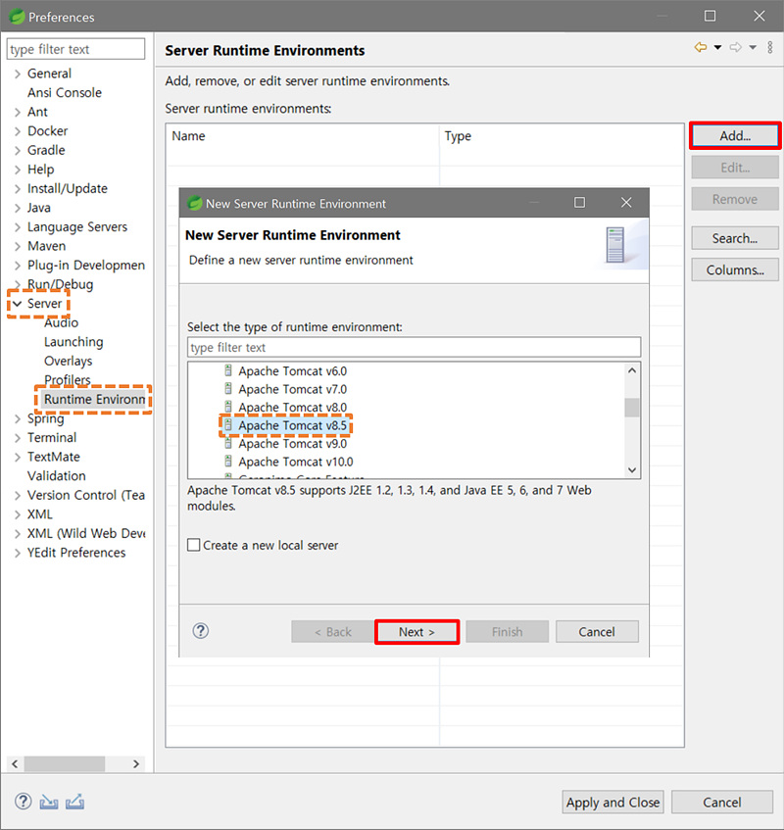Open the back history dropdown arrow
The height and width of the screenshot is (830, 784).
coord(717,48)
